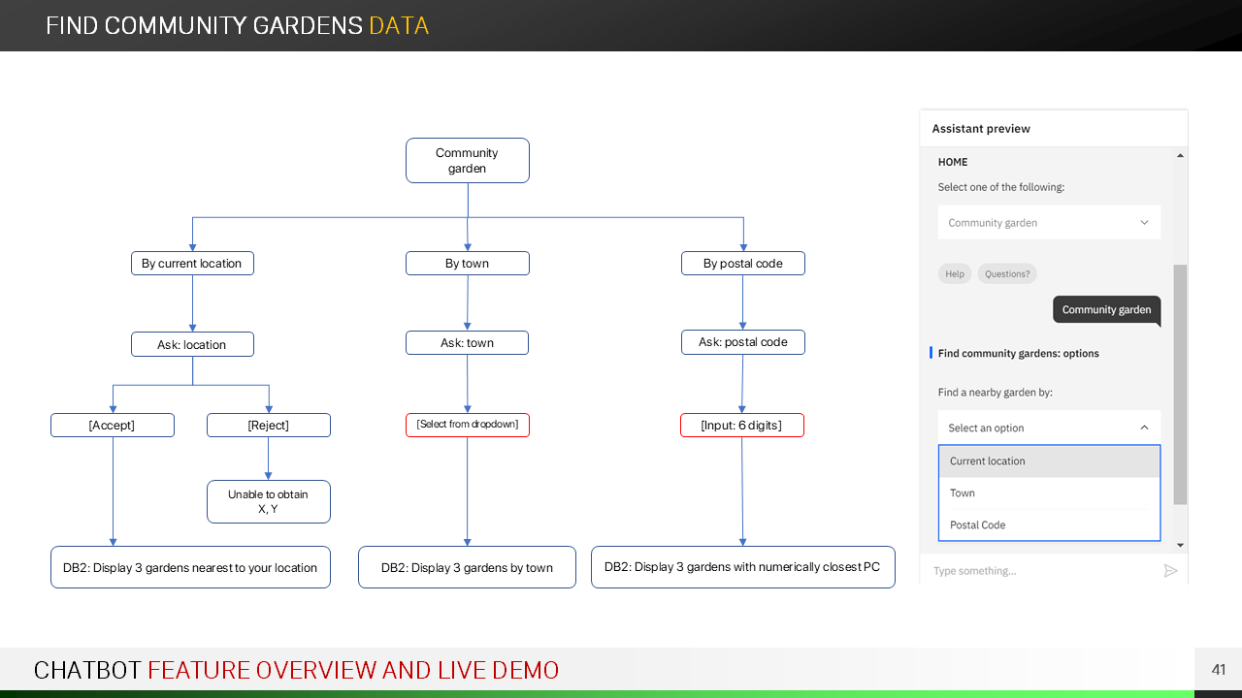1242x698 pixels.
Task: Select the Community garden root flowchart box
Action: 467,161
